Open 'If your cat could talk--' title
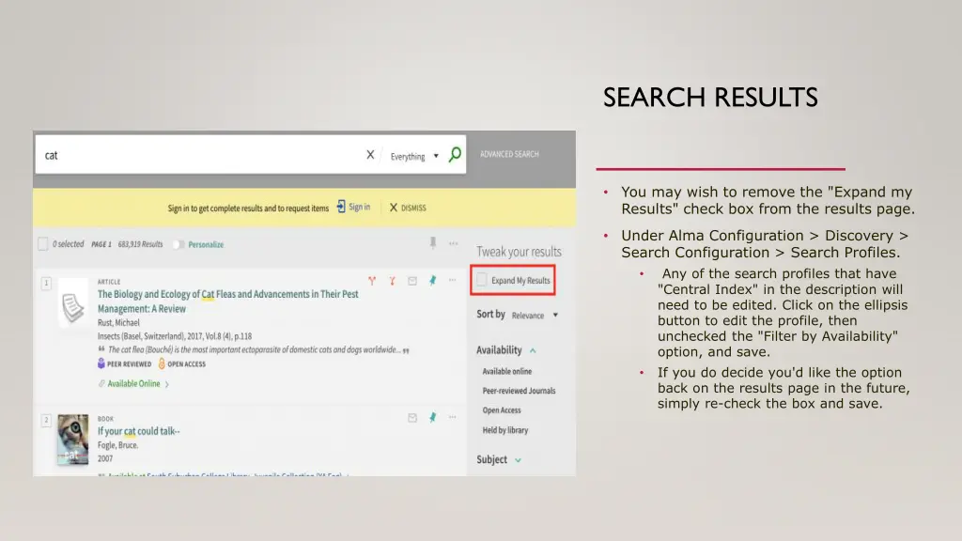The width and height of the screenshot is (962, 541). (139, 431)
